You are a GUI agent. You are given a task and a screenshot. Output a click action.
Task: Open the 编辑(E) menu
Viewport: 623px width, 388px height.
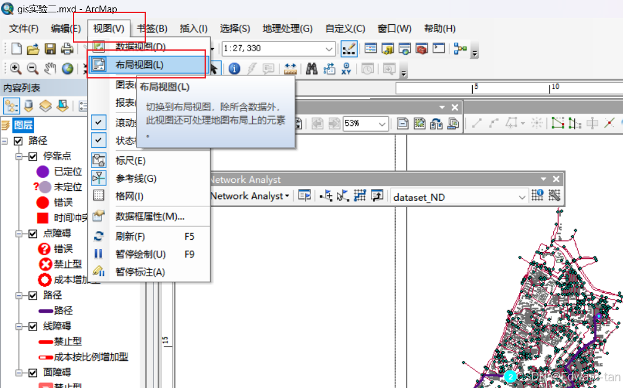(66, 28)
